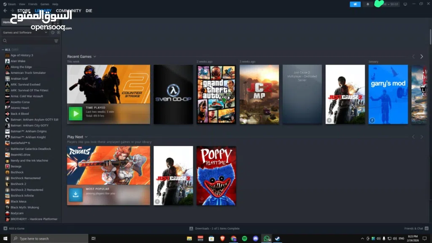
Task: Click the Big Picture mode monitor icon
Action: [405, 4]
